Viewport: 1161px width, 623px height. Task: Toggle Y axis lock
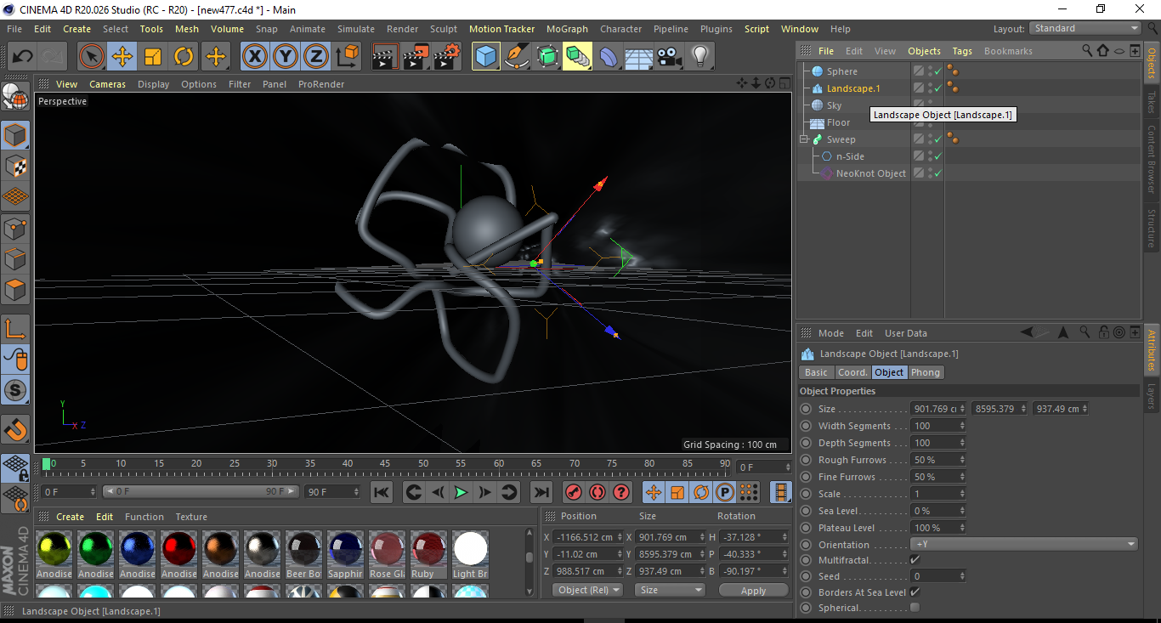[x=286, y=57]
